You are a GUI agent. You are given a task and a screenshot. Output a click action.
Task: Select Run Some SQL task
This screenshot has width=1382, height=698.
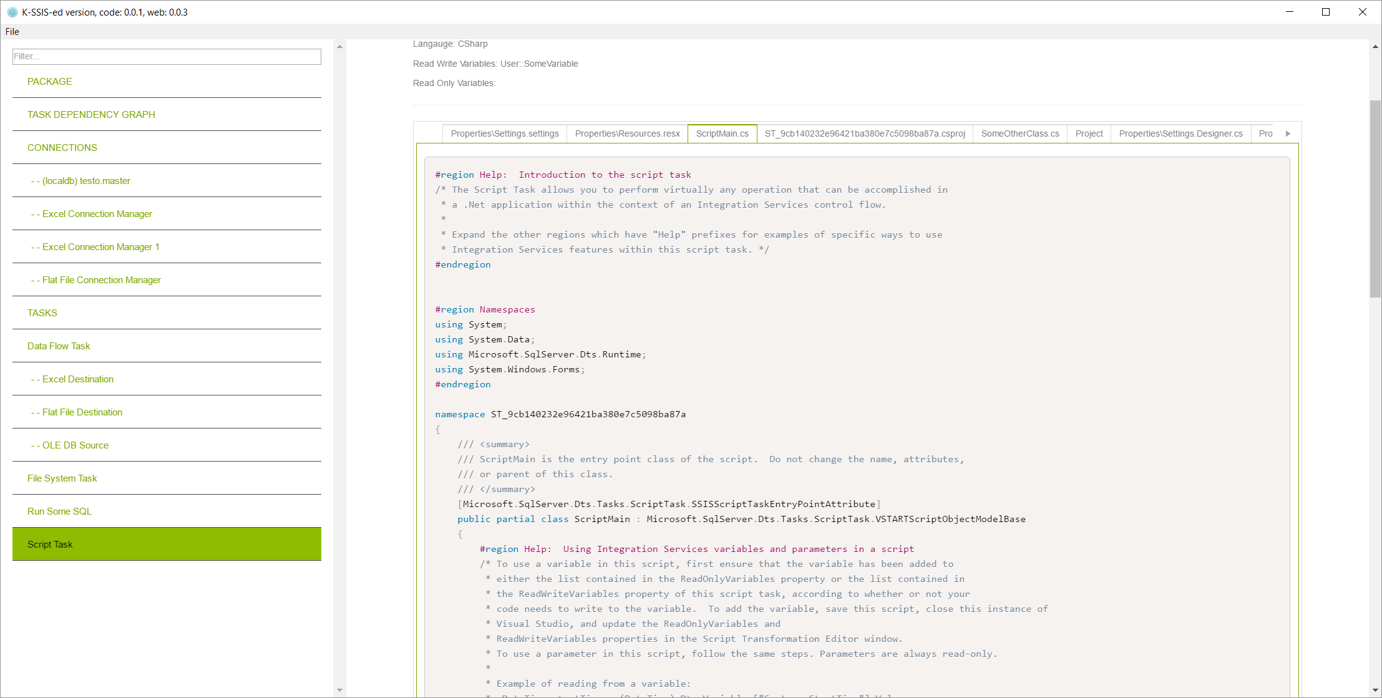point(59,511)
